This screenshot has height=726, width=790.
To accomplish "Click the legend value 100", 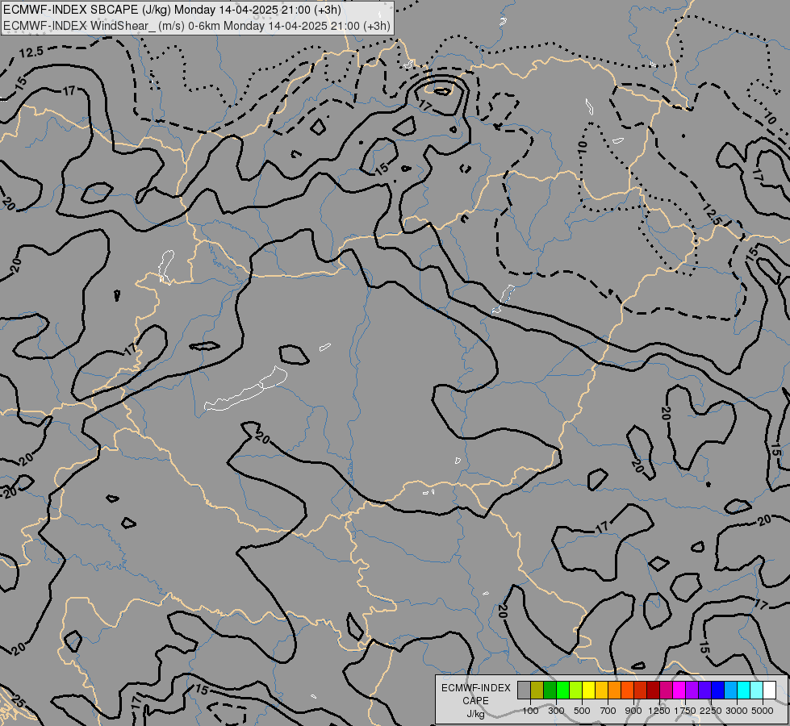I will (x=530, y=711).
